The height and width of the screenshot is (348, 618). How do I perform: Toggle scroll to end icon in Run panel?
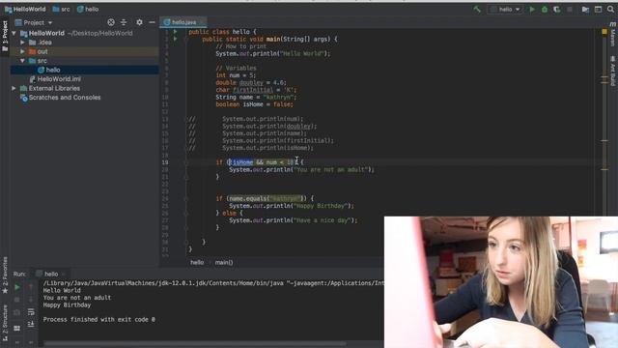[31, 325]
